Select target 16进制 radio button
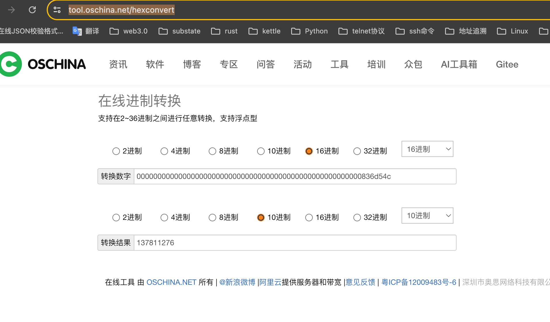 point(309,218)
